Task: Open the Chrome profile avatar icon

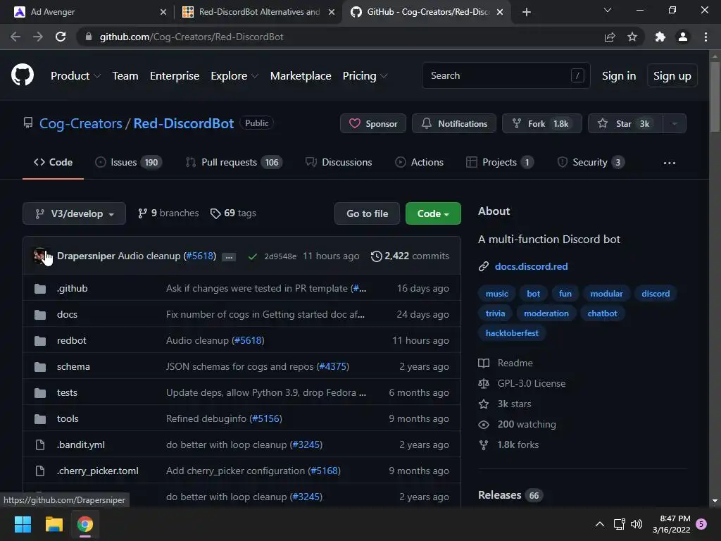Action: point(683,37)
